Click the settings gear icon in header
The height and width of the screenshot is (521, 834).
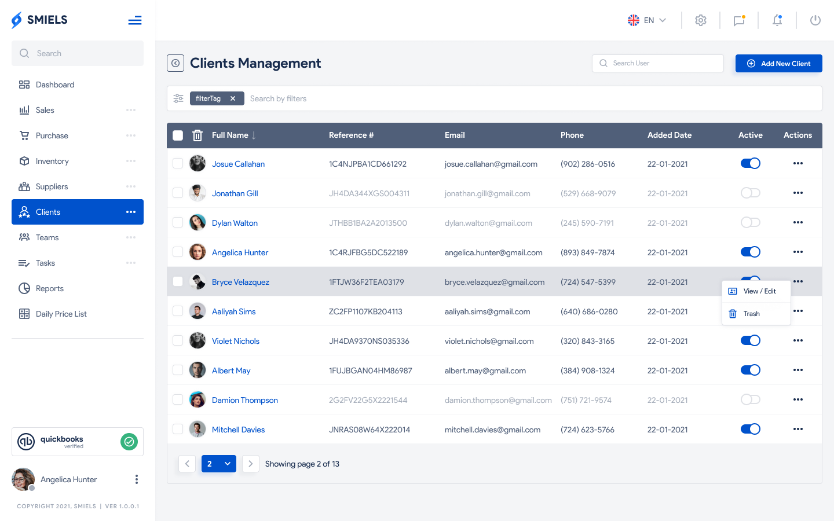click(700, 20)
